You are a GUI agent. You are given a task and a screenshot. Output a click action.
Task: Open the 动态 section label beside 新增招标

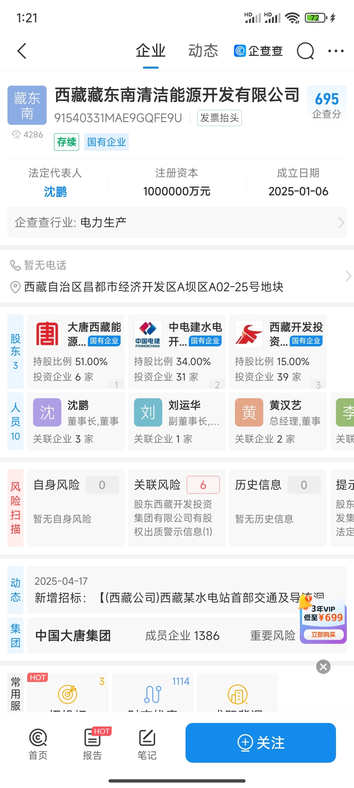[x=15, y=590]
